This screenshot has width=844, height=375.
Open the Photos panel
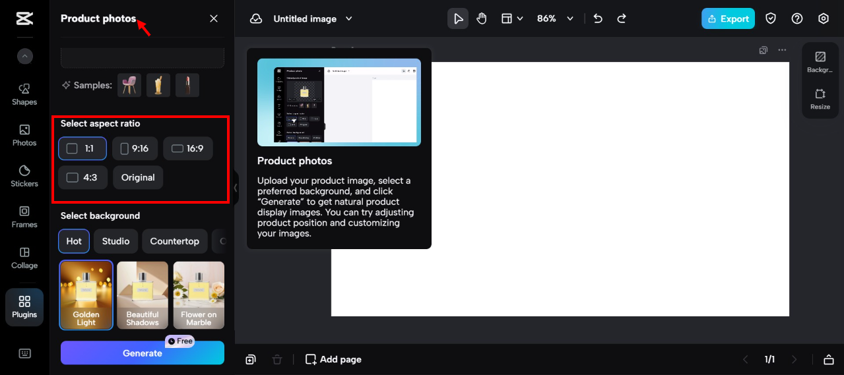tap(24, 135)
